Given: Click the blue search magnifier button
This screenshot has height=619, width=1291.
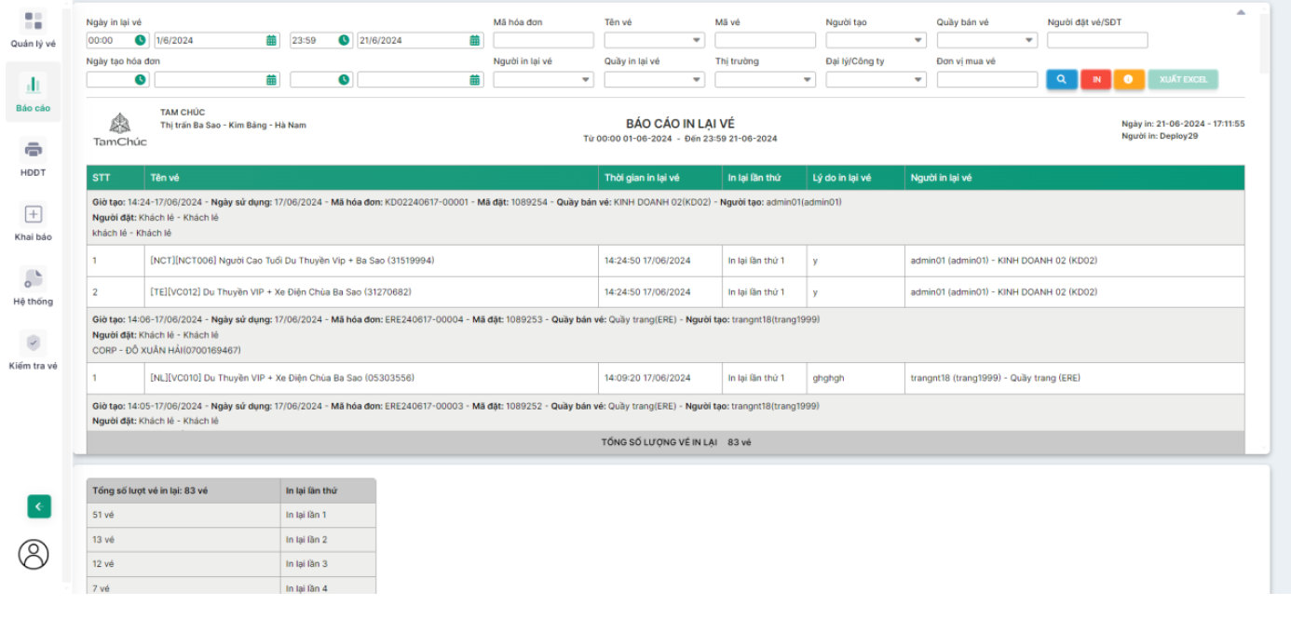Looking at the screenshot, I should pos(1061,80).
